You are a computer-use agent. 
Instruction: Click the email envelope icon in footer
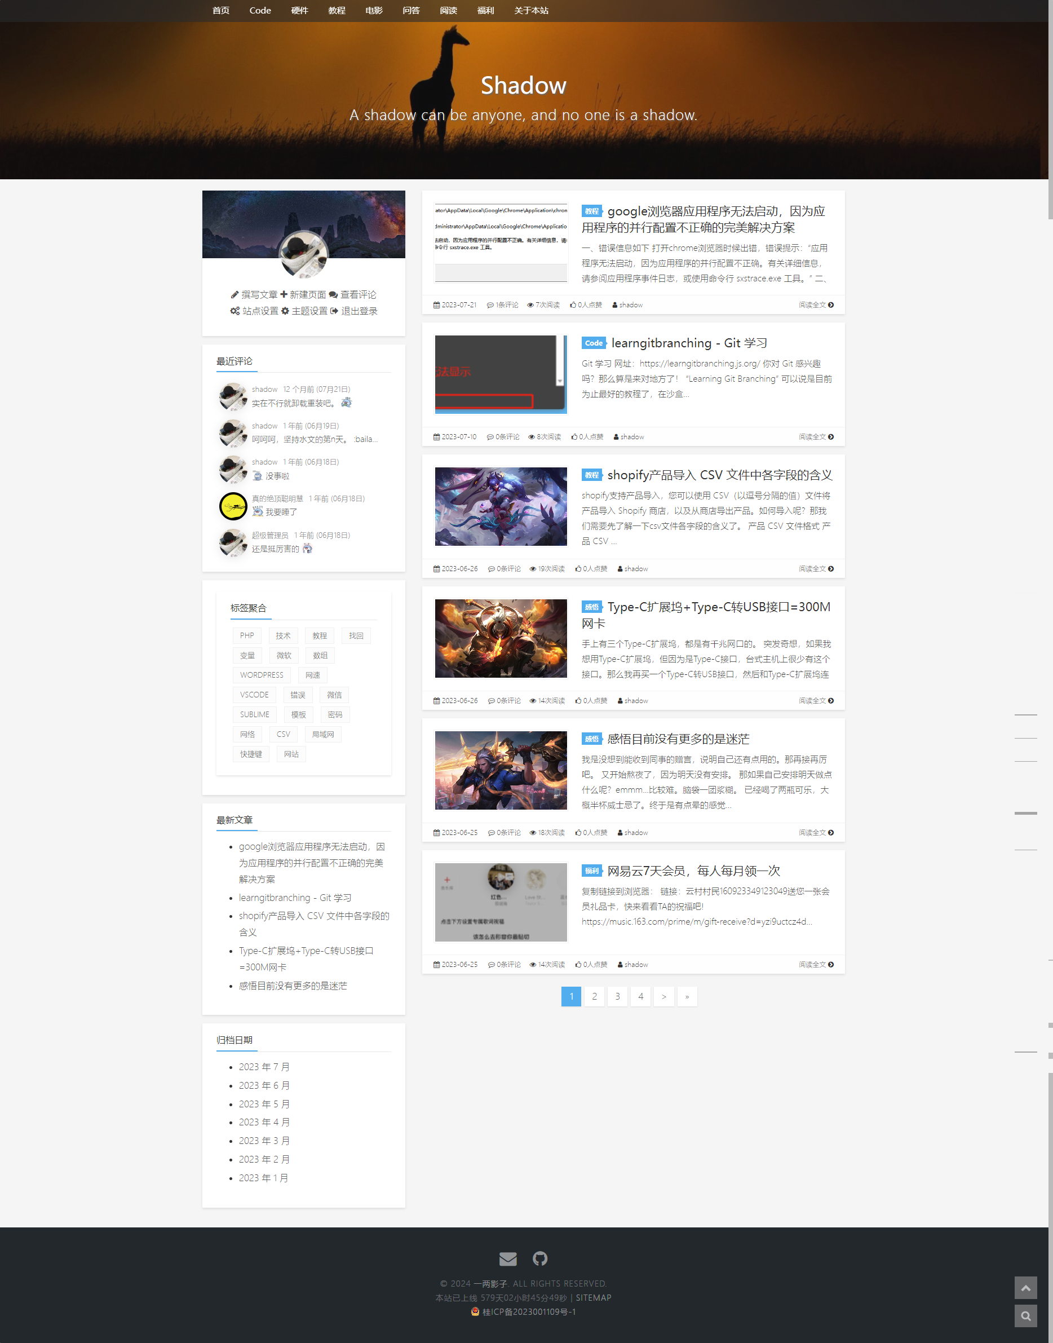(507, 1258)
